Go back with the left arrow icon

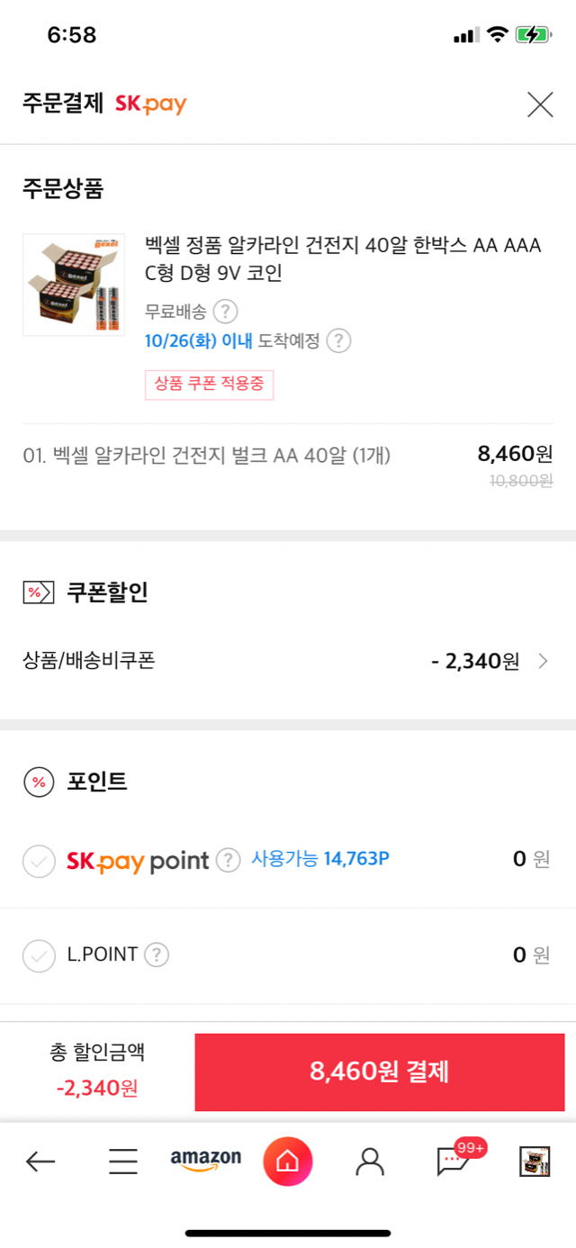pyautogui.click(x=40, y=1162)
